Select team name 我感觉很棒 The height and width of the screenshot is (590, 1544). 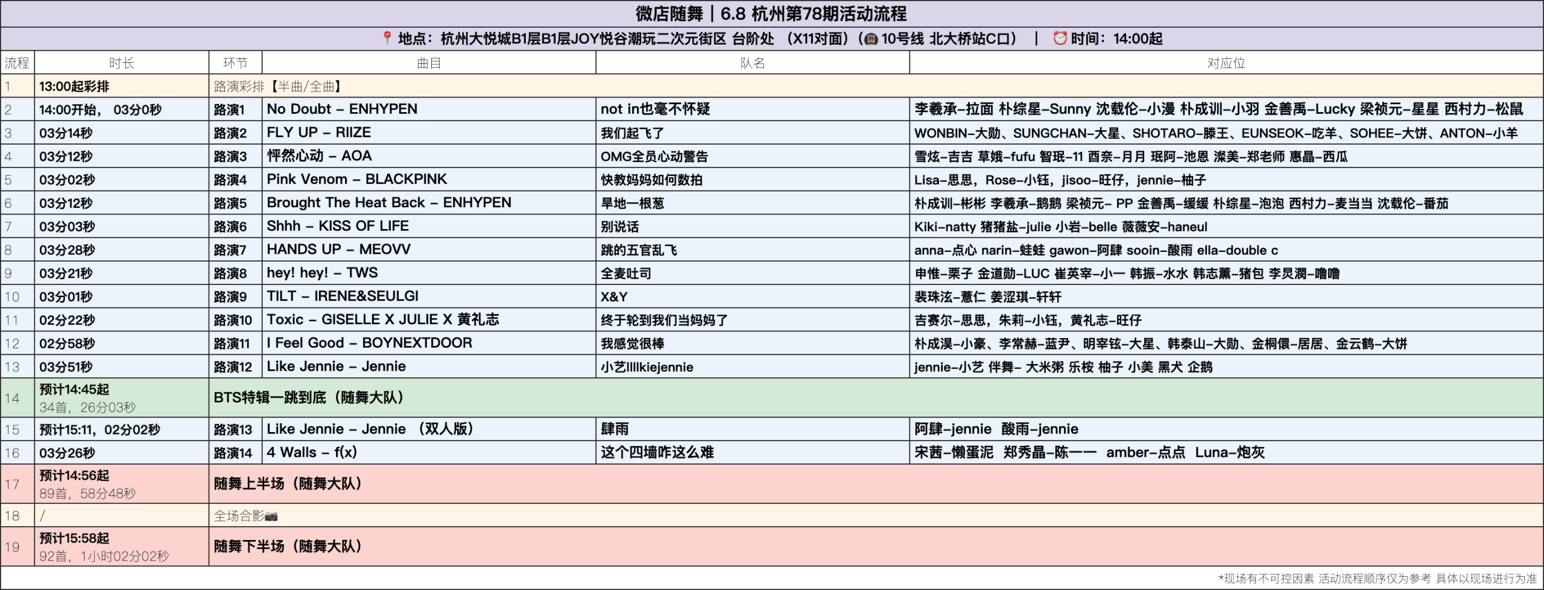coord(753,343)
